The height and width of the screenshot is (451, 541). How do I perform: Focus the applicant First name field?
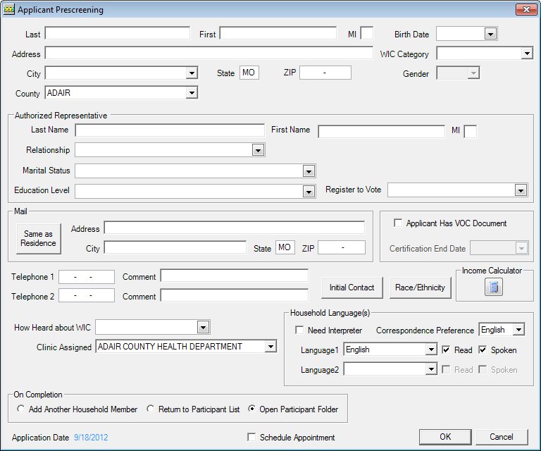point(278,33)
